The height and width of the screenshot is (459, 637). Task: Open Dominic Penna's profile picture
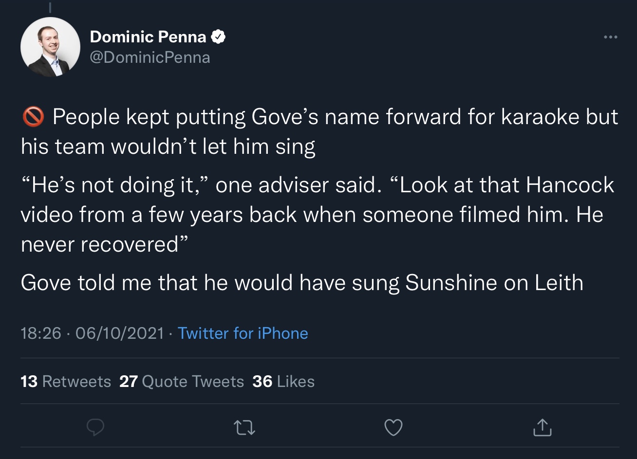click(50, 47)
